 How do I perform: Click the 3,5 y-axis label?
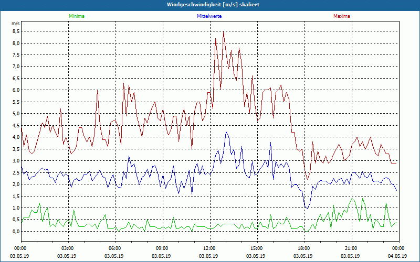coord(16,149)
